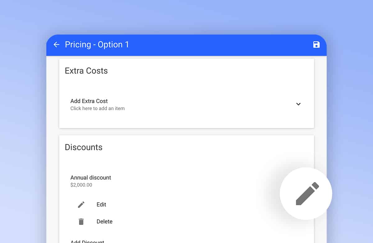Click the save floppy disk icon
373x243 pixels.
coord(316,44)
